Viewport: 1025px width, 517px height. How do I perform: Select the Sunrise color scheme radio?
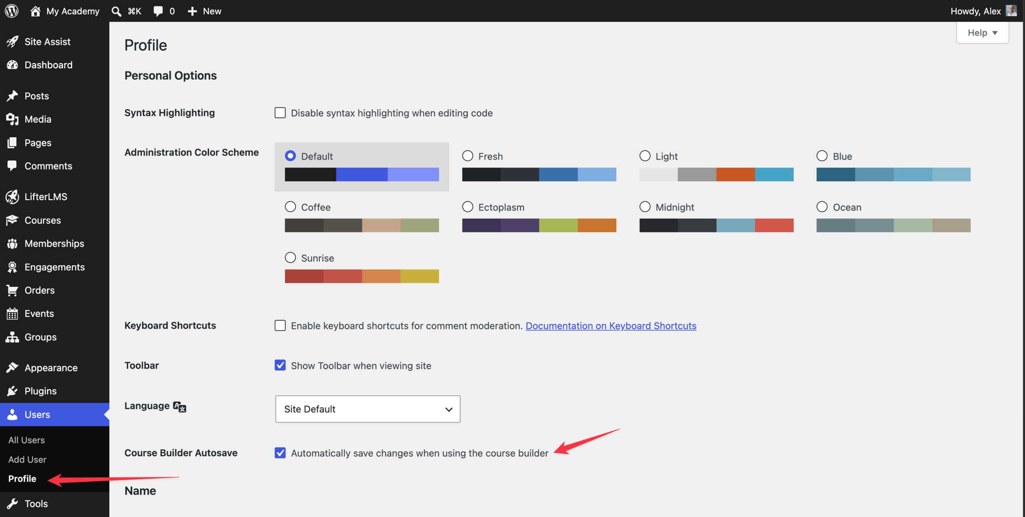point(290,257)
